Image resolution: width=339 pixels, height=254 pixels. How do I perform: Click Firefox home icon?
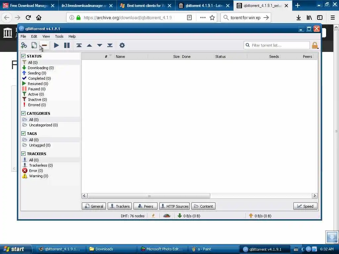tap(39, 18)
